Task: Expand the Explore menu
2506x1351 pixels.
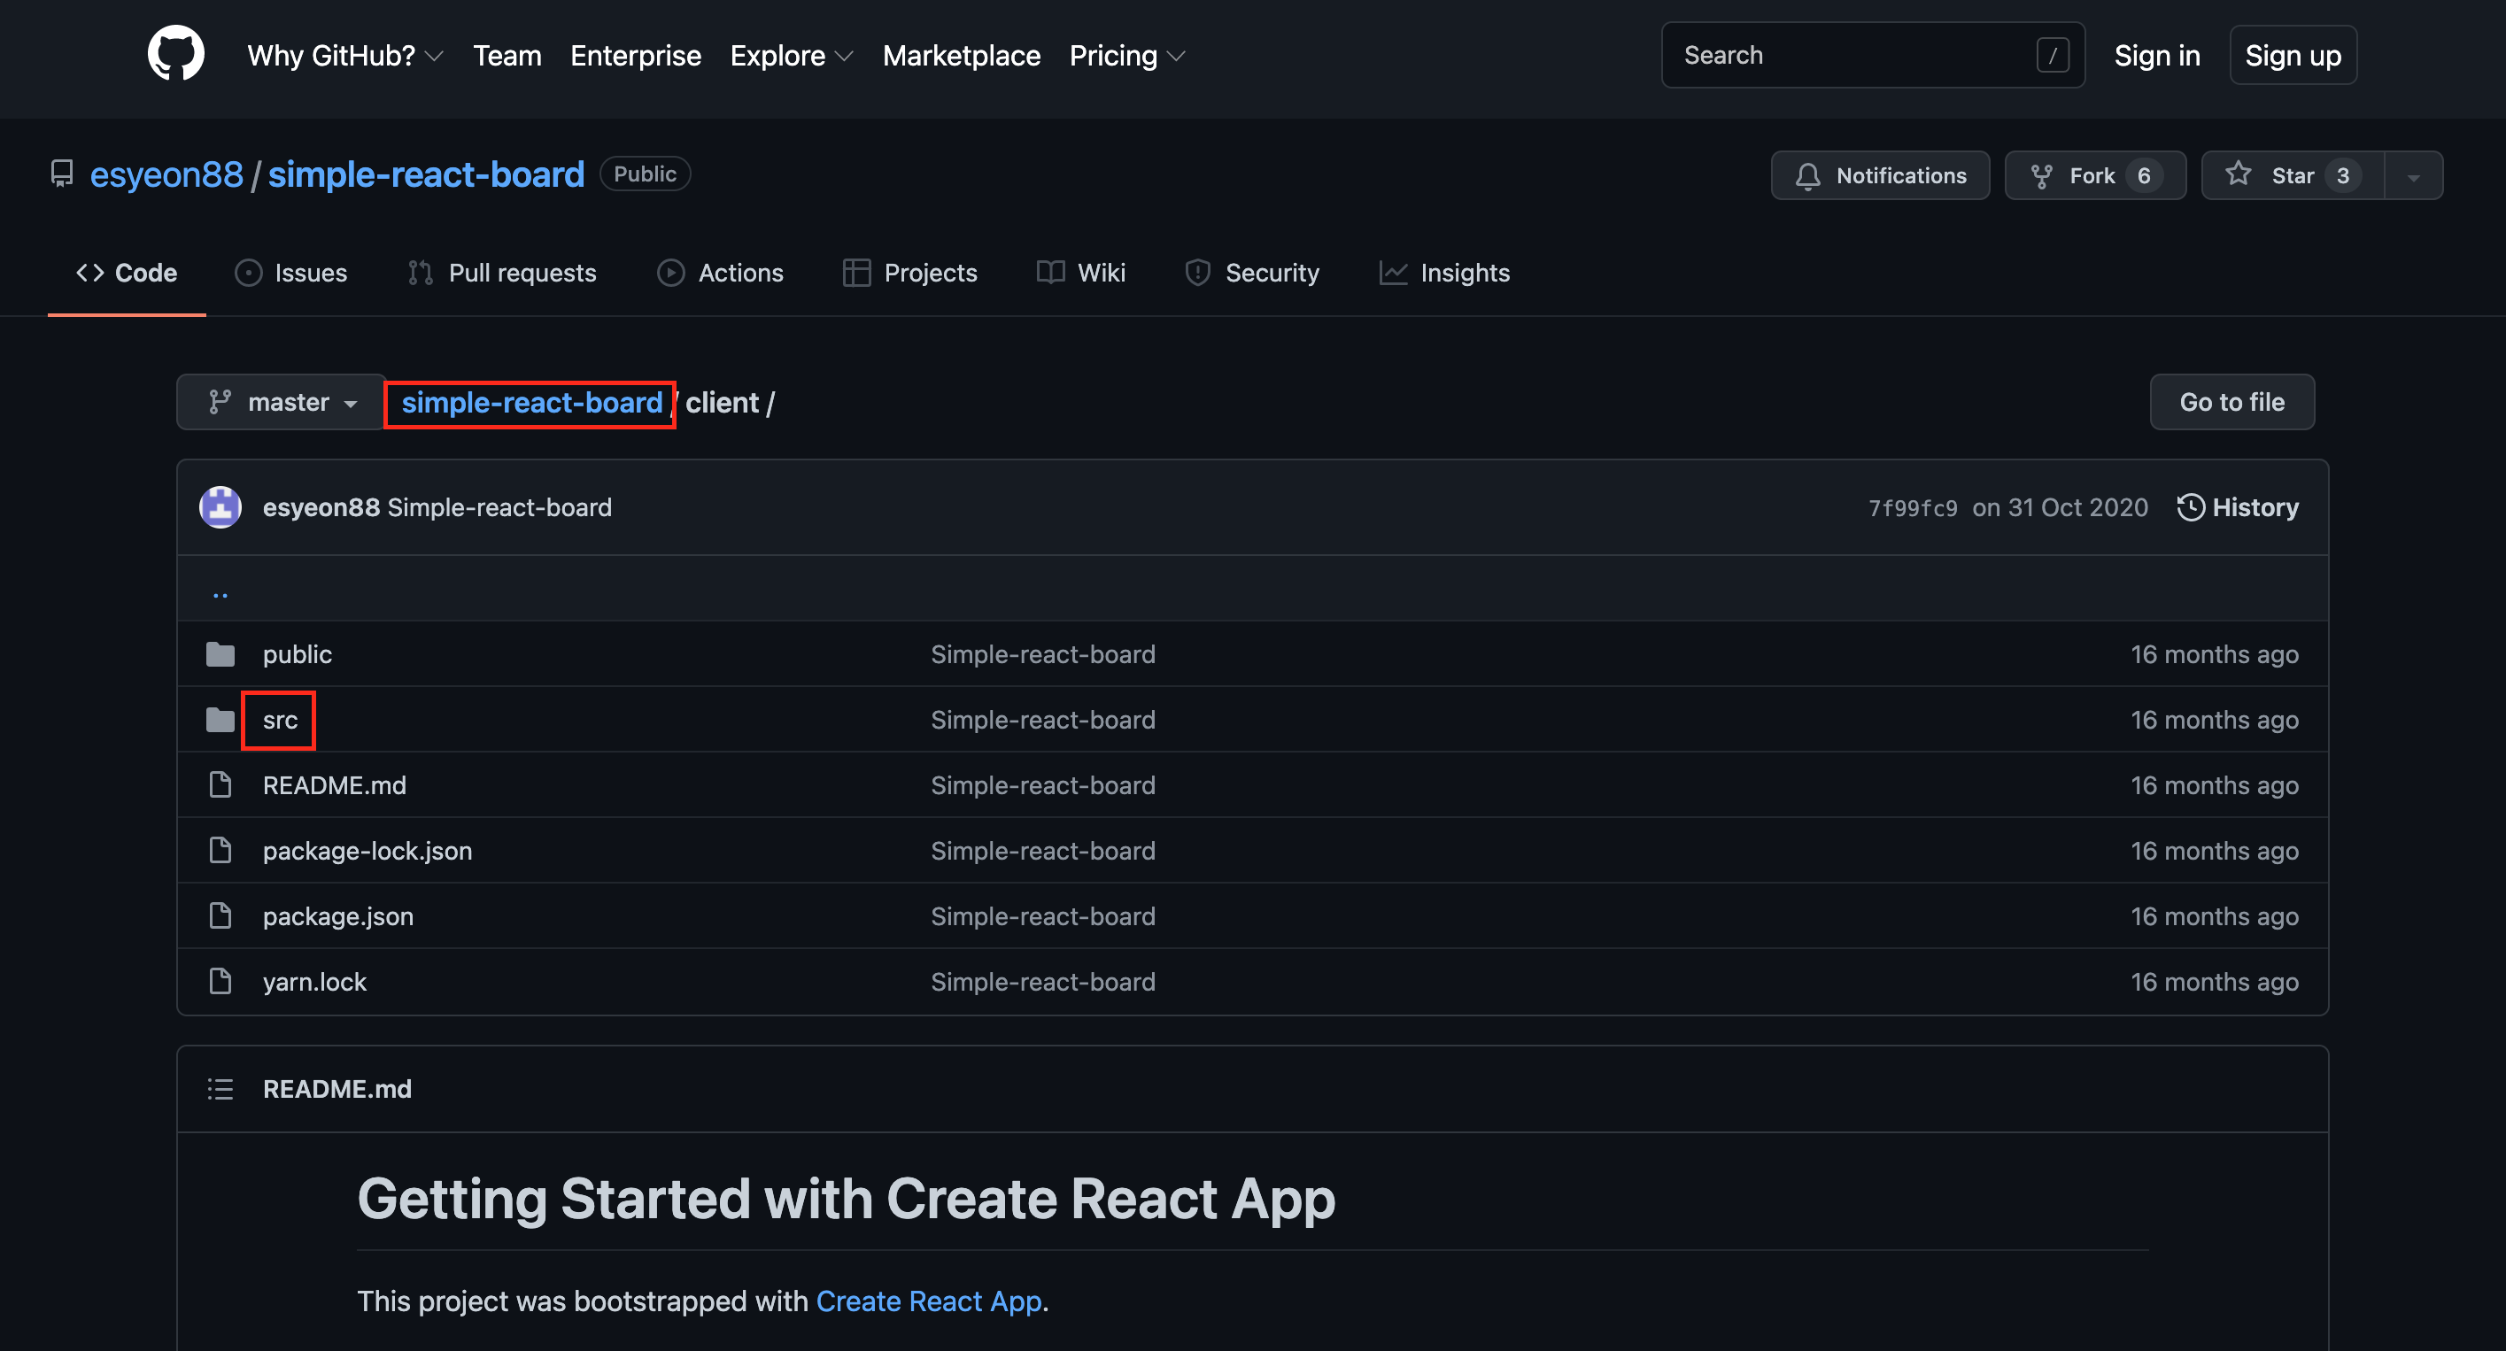Action: pos(790,56)
